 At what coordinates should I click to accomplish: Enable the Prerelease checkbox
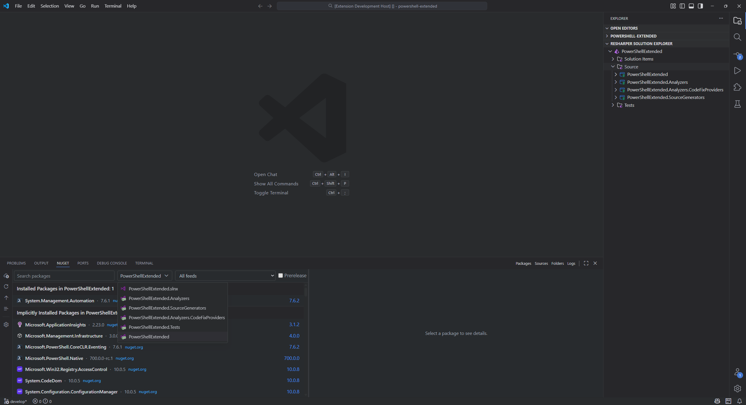click(281, 276)
